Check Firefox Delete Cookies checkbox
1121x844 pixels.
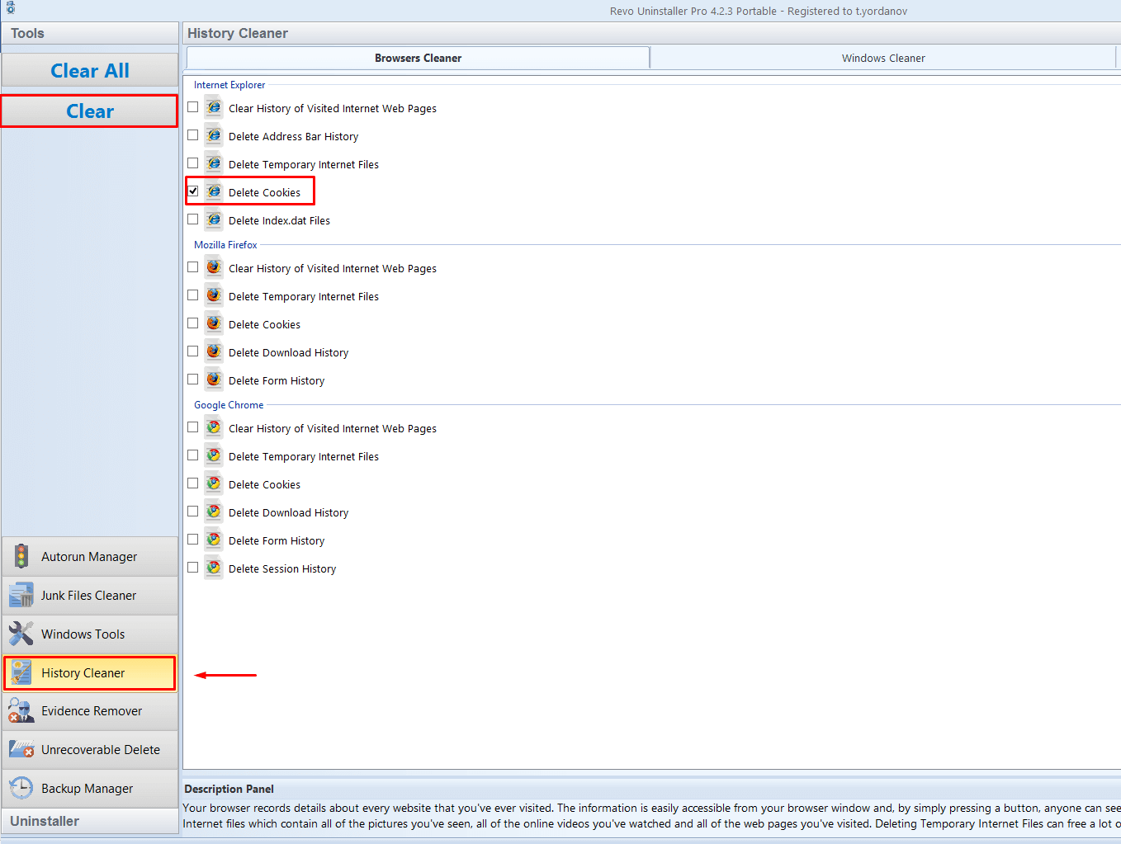point(193,323)
